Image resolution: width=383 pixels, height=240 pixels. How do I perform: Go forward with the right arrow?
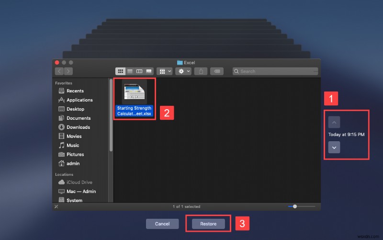click(x=68, y=71)
